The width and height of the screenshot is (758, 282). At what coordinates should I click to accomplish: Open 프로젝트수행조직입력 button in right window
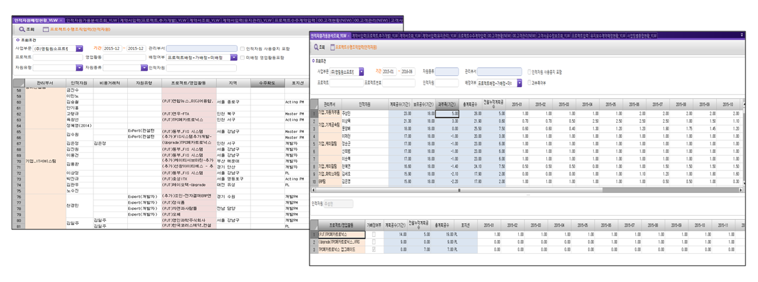coord(354,47)
